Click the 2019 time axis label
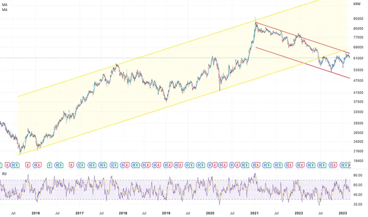Image resolution: width=368 pixels, height=217 pixels. (166, 213)
